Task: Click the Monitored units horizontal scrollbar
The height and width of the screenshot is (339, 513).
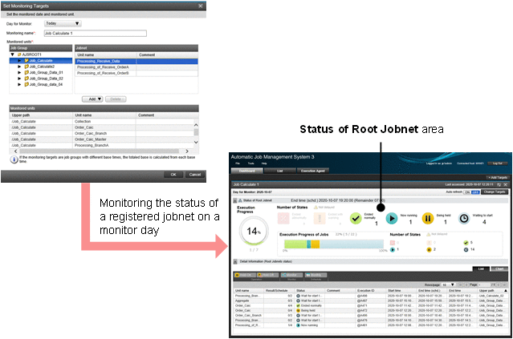Action: tap(101, 151)
